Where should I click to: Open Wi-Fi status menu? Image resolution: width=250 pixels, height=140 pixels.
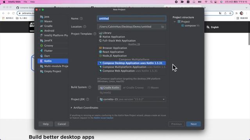point(206,2)
